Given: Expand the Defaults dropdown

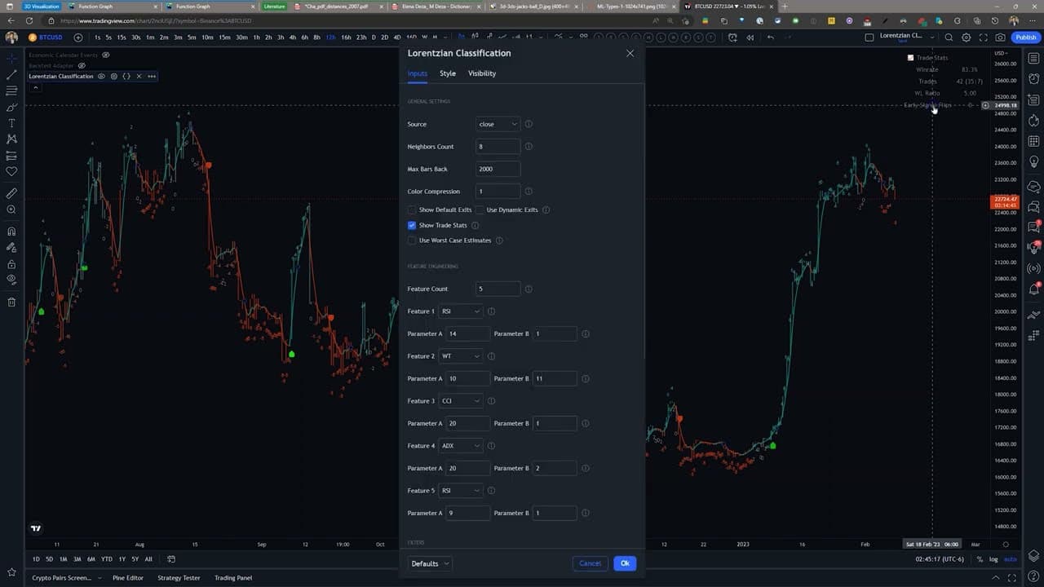Looking at the screenshot, I should pyautogui.click(x=430, y=563).
